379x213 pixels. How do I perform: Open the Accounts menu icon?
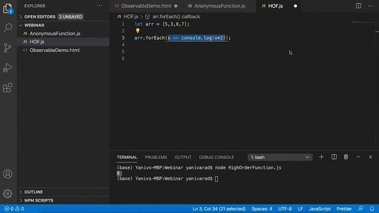8,174
